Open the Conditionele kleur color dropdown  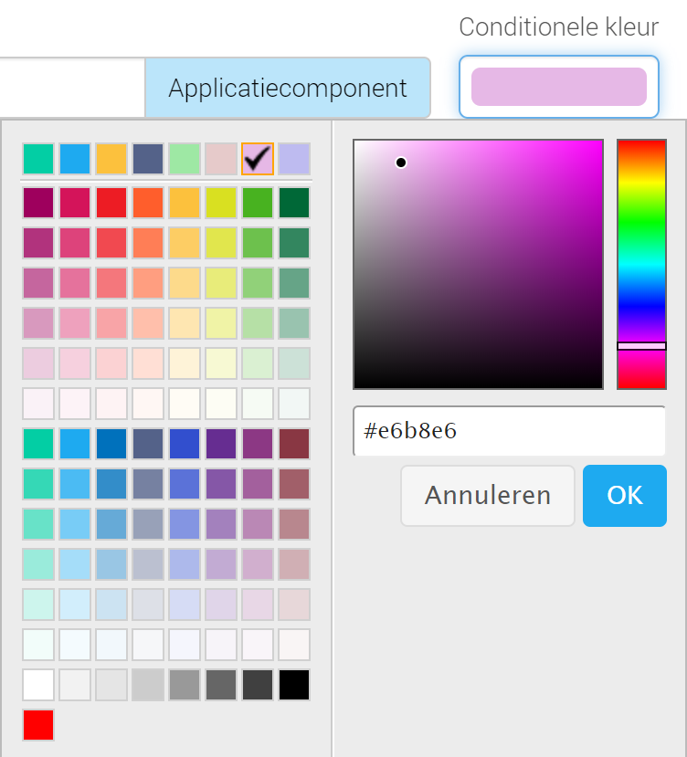click(x=559, y=87)
